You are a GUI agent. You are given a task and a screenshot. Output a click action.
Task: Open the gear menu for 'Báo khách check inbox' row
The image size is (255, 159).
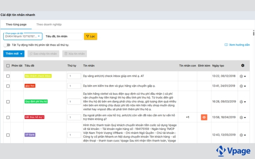[243, 76]
